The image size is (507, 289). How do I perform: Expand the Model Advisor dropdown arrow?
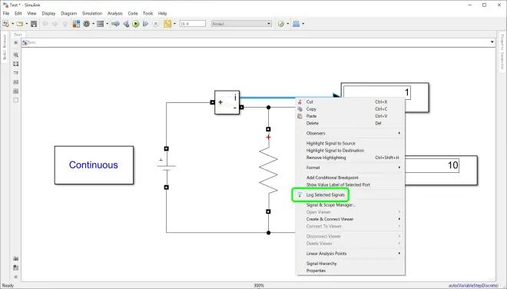tap(288, 24)
